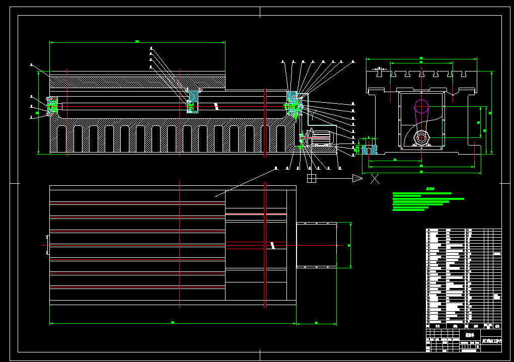Select the topmost width dimension of the end view
This screenshot has height=362, width=514.
pyautogui.click(x=421, y=59)
